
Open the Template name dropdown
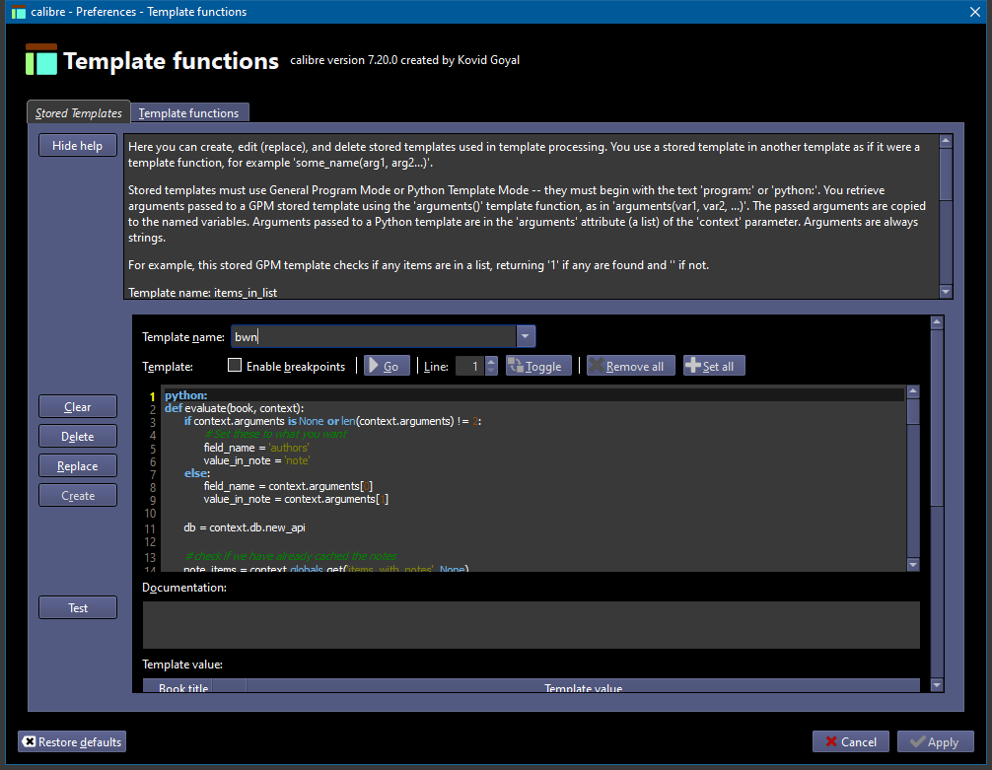pyautogui.click(x=526, y=336)
